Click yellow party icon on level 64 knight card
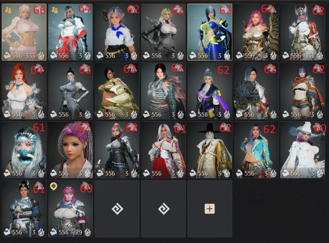 pyautogui.click(x=55, y=10)
